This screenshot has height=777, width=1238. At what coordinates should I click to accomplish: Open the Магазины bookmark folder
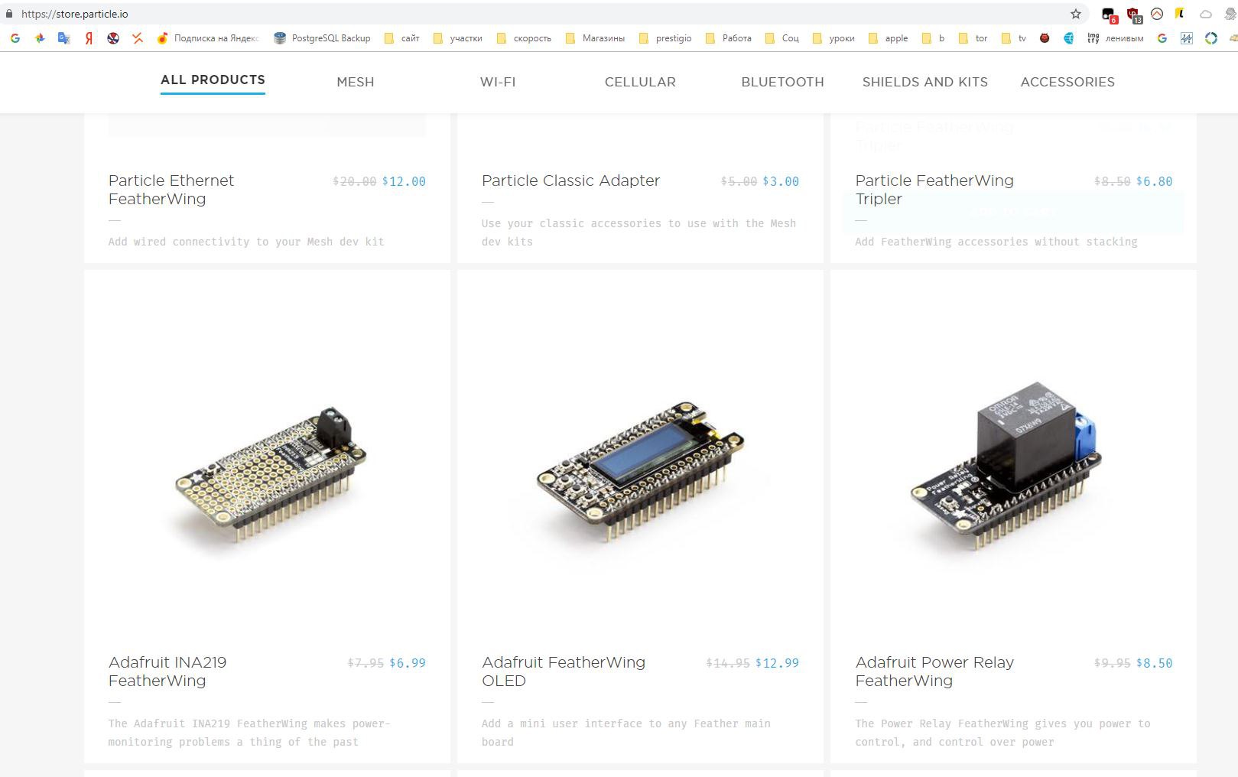595,37
